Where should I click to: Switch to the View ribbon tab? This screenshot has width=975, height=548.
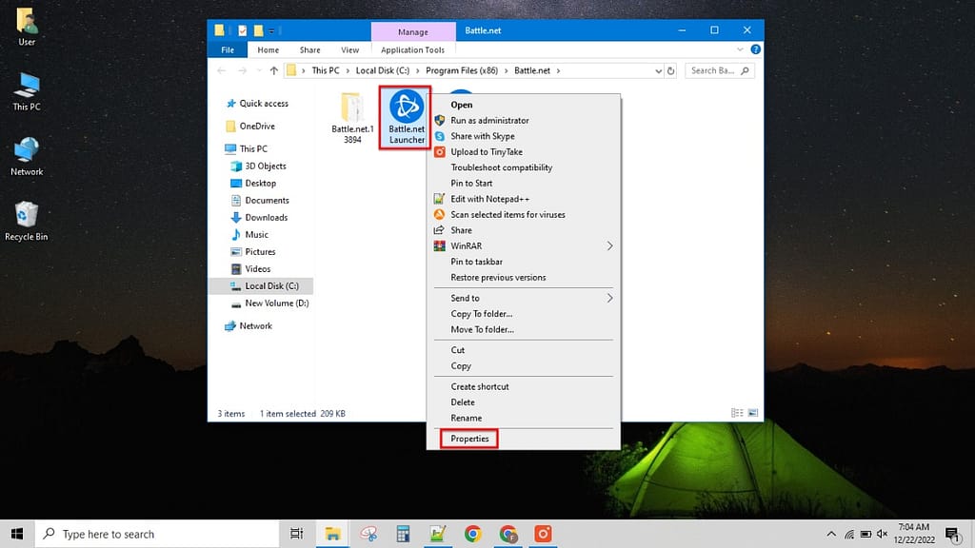(350, 49)
